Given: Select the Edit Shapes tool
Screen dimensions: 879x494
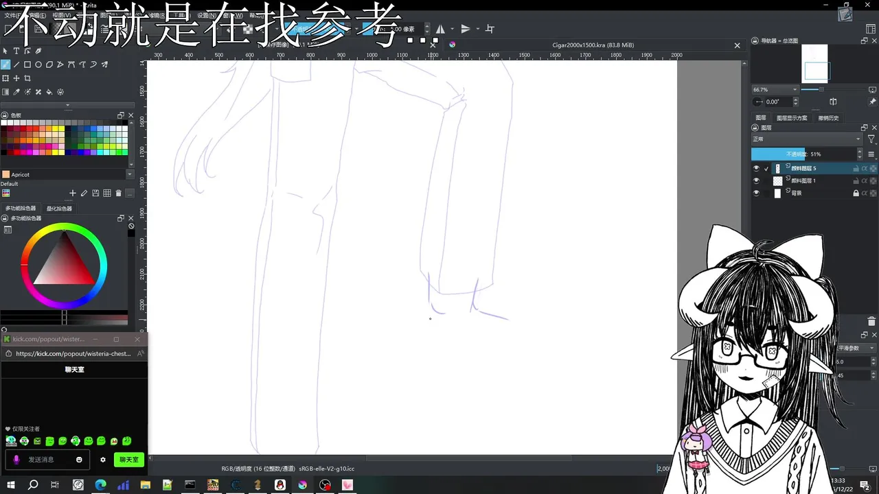Looking at the screenshot, I should [27, 51].
